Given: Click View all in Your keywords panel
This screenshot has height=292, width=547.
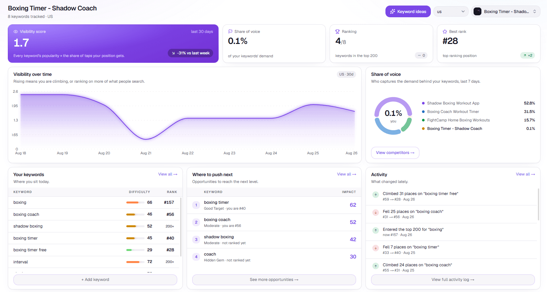Looking at the screenshot, I should coord(168,174).
